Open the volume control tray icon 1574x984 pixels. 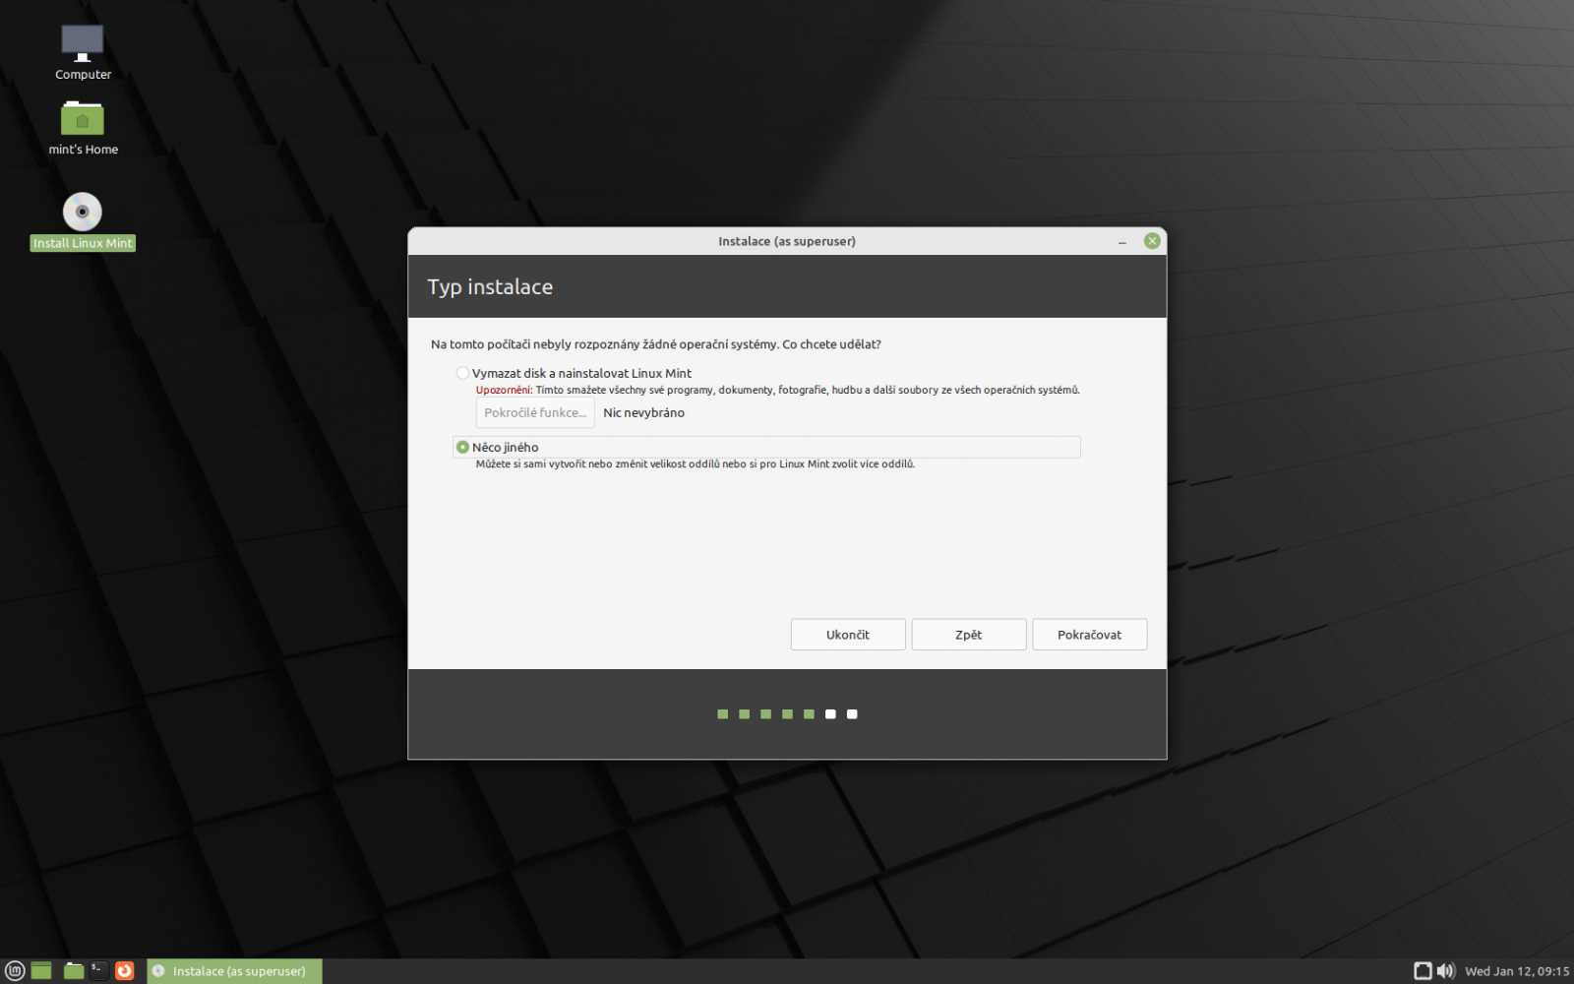(x=1445, y=971)
